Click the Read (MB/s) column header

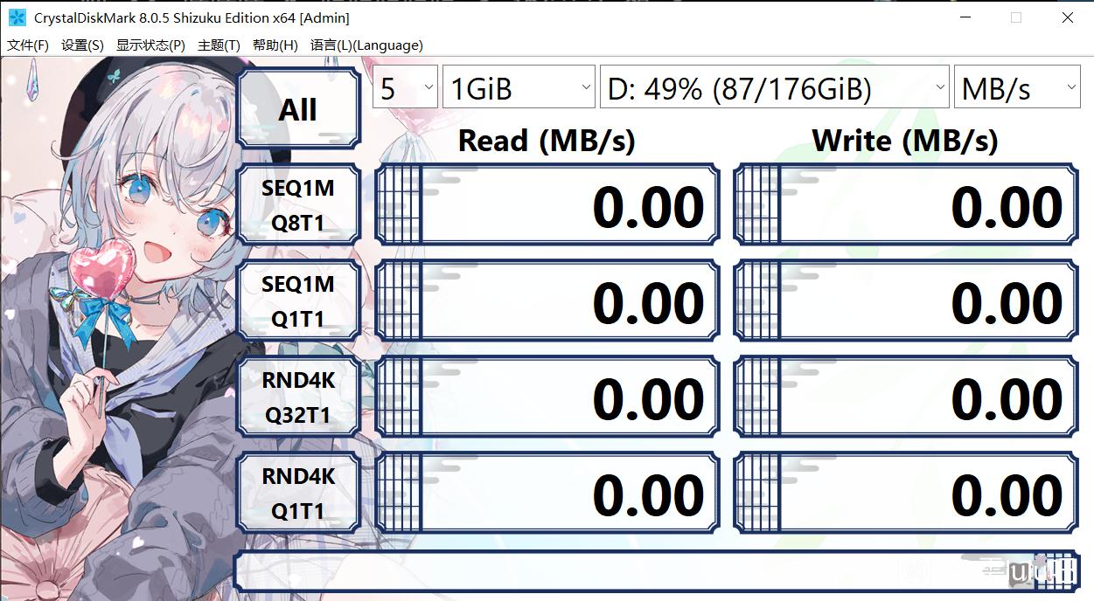[x=547, y=141]
